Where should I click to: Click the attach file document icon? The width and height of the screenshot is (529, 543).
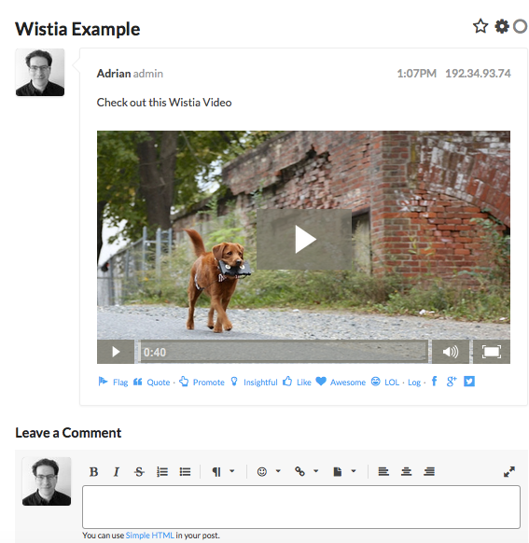338,472
